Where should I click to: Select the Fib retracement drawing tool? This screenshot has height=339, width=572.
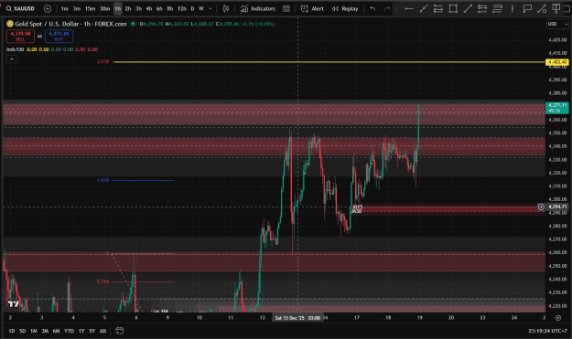pos(482,8)
